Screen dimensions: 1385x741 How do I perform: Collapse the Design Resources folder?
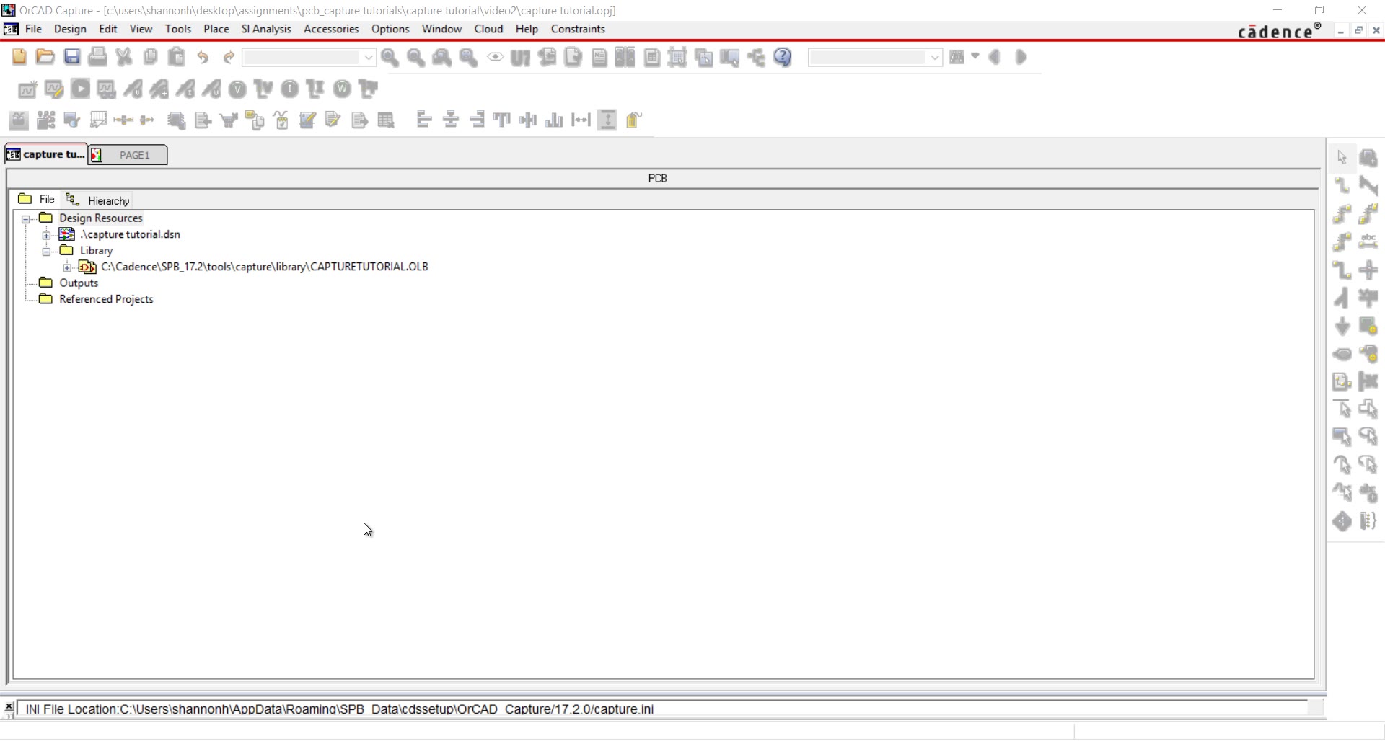tap(26, 218)
